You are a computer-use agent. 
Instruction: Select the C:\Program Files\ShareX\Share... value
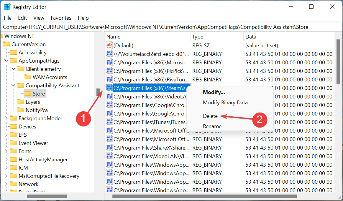[x=151, y=148]
